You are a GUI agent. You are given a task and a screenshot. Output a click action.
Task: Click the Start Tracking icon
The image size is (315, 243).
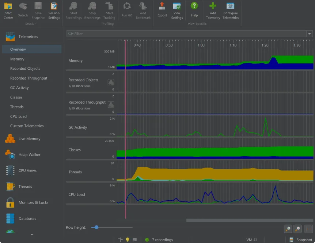pos(109,6)
